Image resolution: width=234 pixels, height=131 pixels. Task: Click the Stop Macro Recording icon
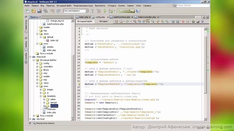point(188,21)
